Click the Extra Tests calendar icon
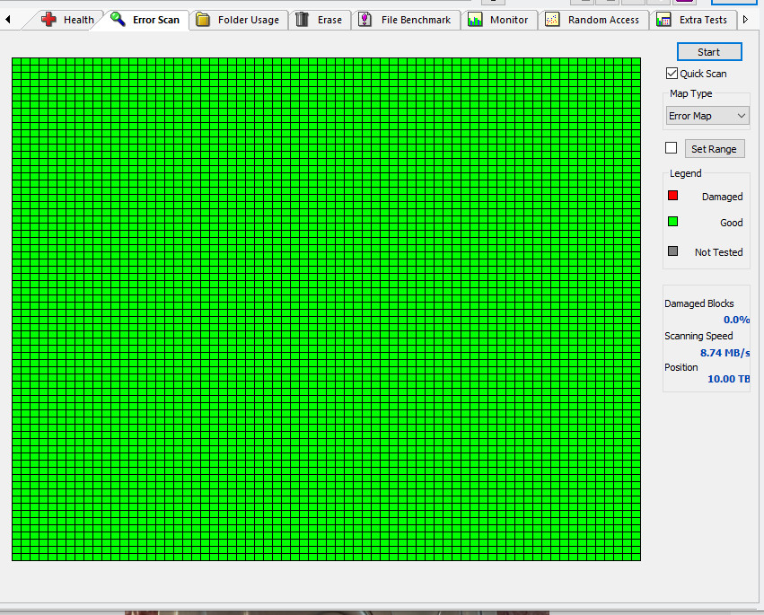764x615 pixels. tap(663, 20)
